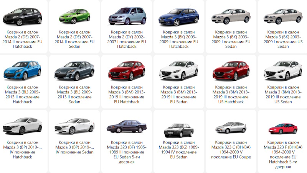
Task: Open 'Mazda 2 (DE) 2007-2014 II поколение EU Hatchback' link
Action: (22, 39)
